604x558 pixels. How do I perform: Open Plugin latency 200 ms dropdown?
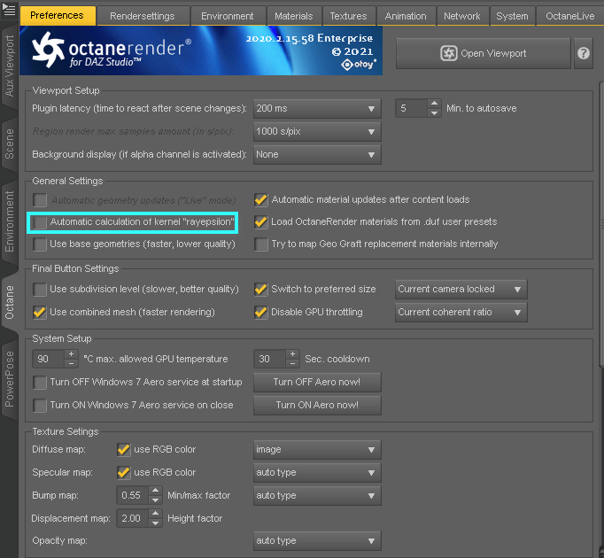(317, 109)
